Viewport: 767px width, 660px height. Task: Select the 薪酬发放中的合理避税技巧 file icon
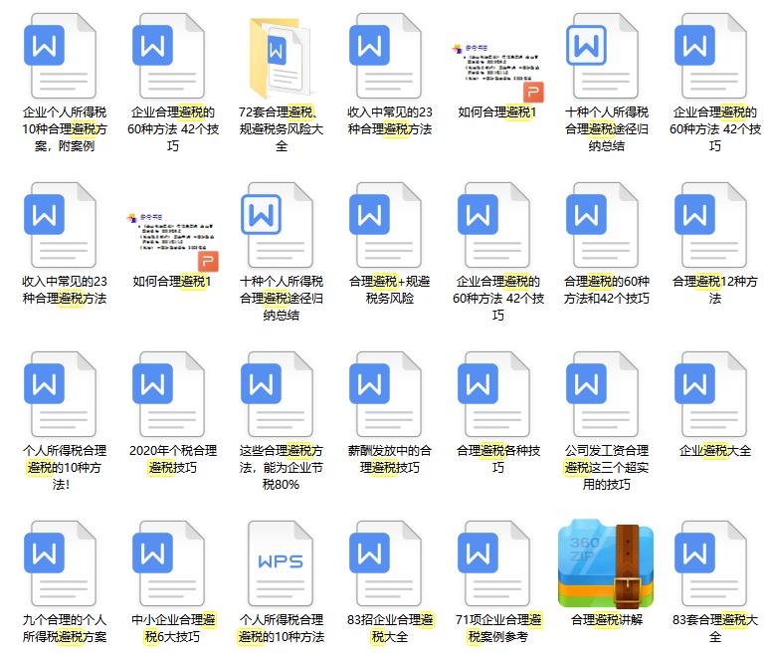tap(385, 394)
